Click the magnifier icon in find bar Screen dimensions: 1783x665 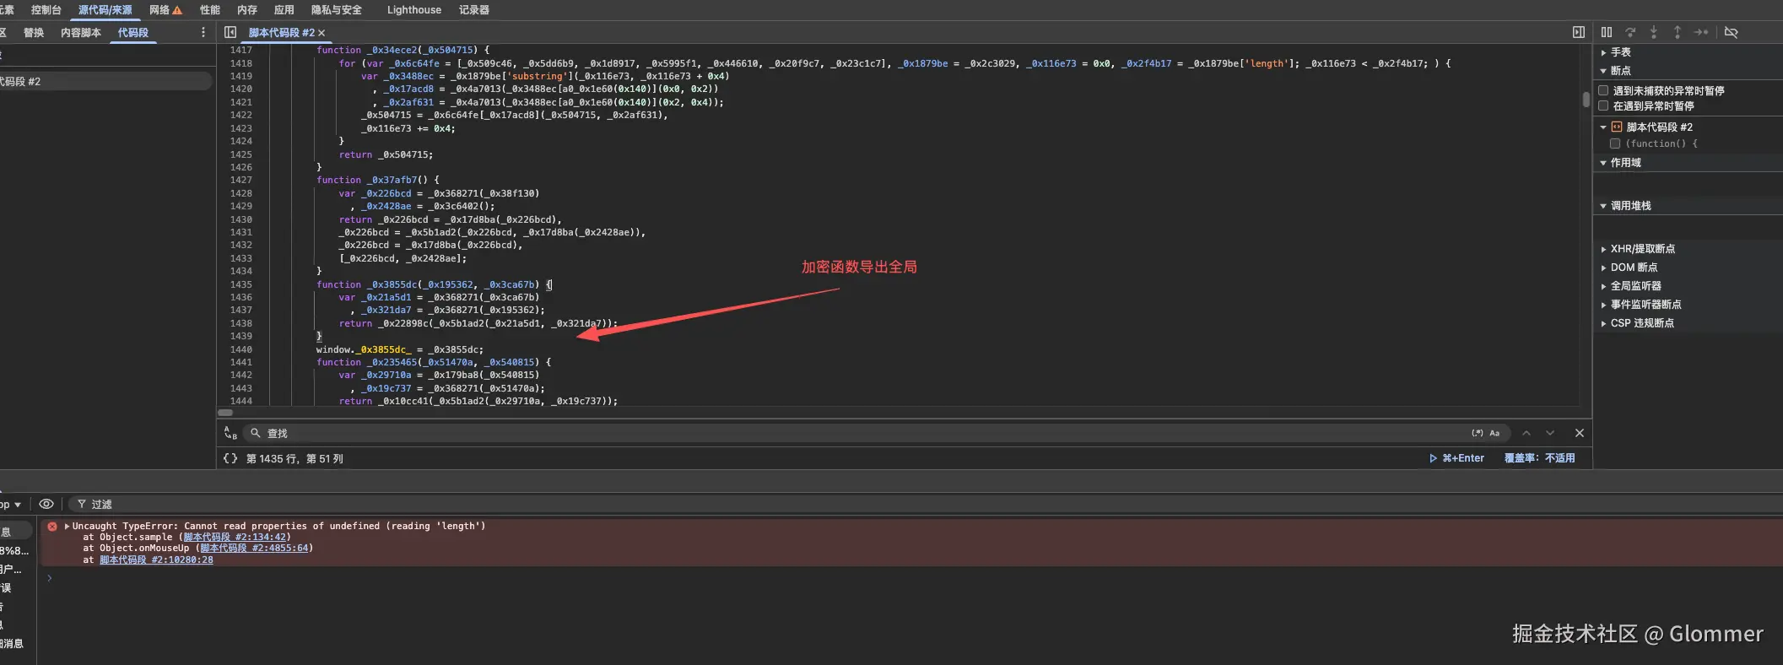click(256, 433)
